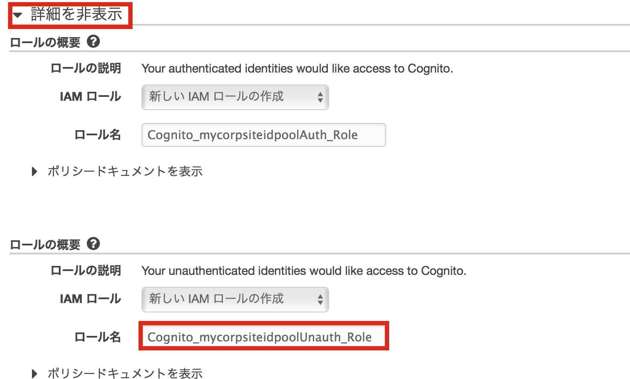
Task: Click up-down arrows on authenticated IAM ロール select
Action: pyautogui.click(x=320, y=97)
